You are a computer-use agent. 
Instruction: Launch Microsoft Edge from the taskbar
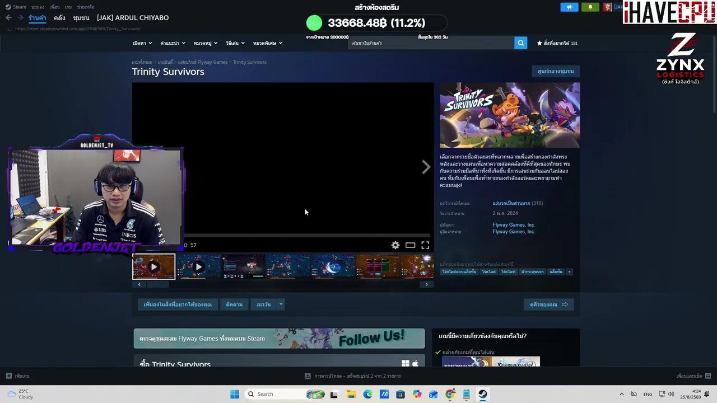pos(367,394)
